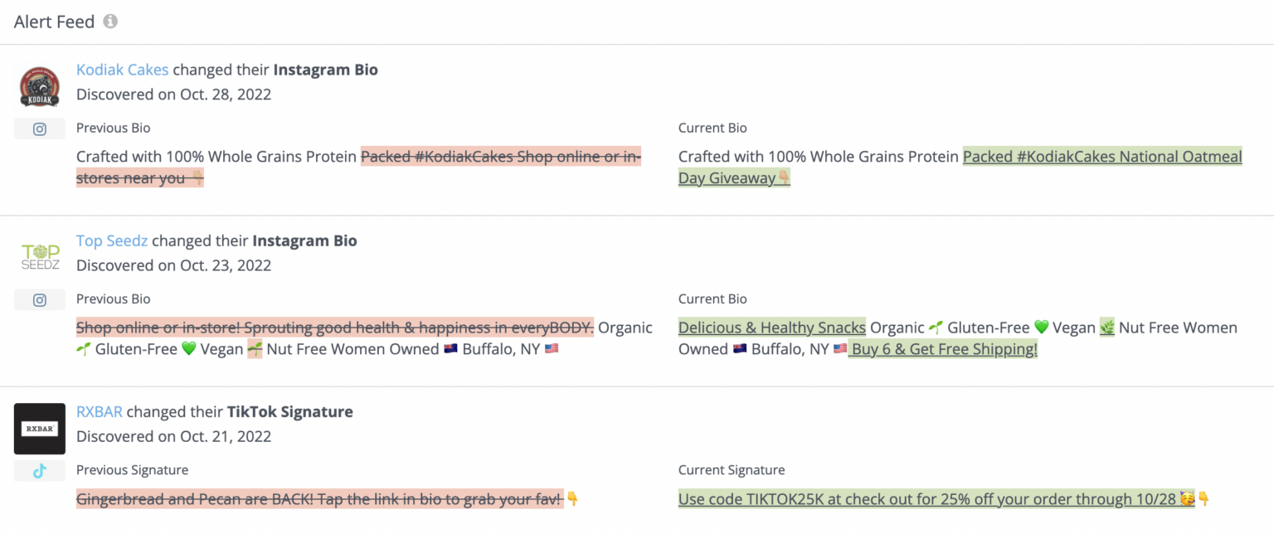Select the Buy 6 & Get Free Shipping text
The height and width of the screenshot is (534, 1274).
[x=942, y=349]
